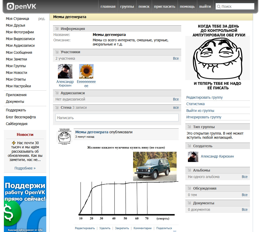
Task: Open the rage-face meme group picture
Action: point(217,57)
